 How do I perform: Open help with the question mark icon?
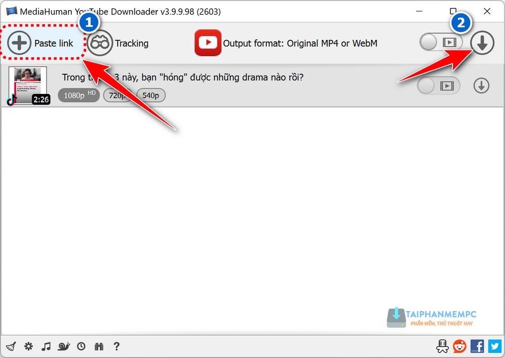point(117,346)
